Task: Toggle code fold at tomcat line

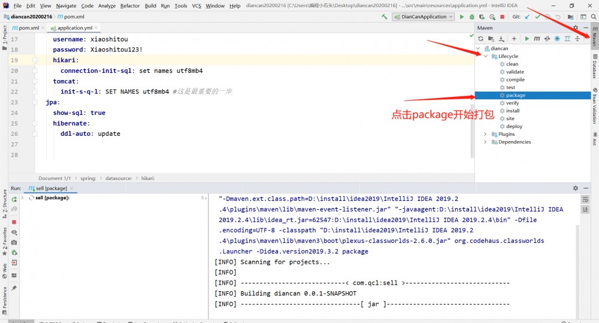Action: click(x=35, y=81)
